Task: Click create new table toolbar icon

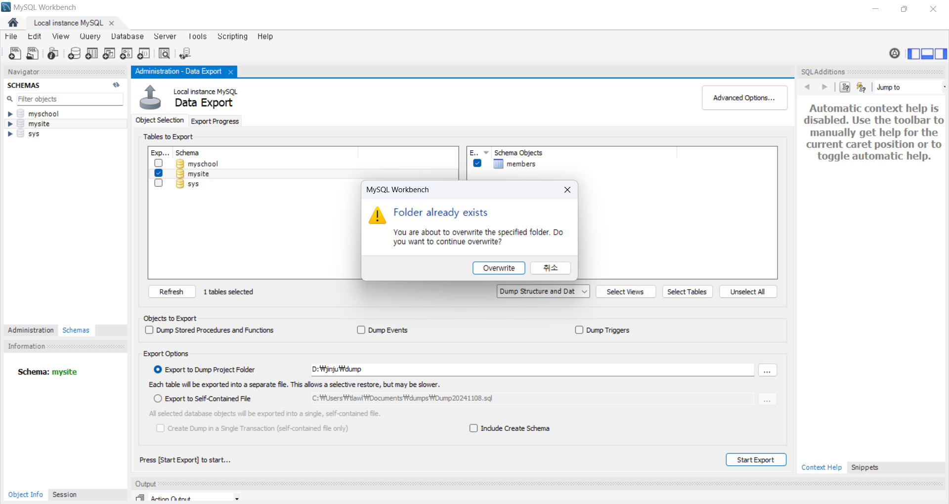Action: 91,53
